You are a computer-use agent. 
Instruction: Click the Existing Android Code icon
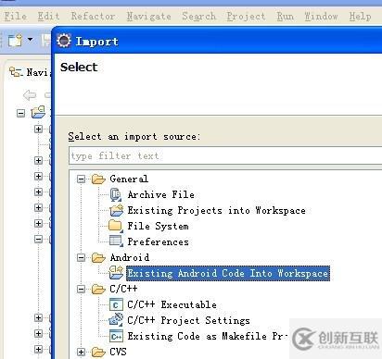coord(116,273)
